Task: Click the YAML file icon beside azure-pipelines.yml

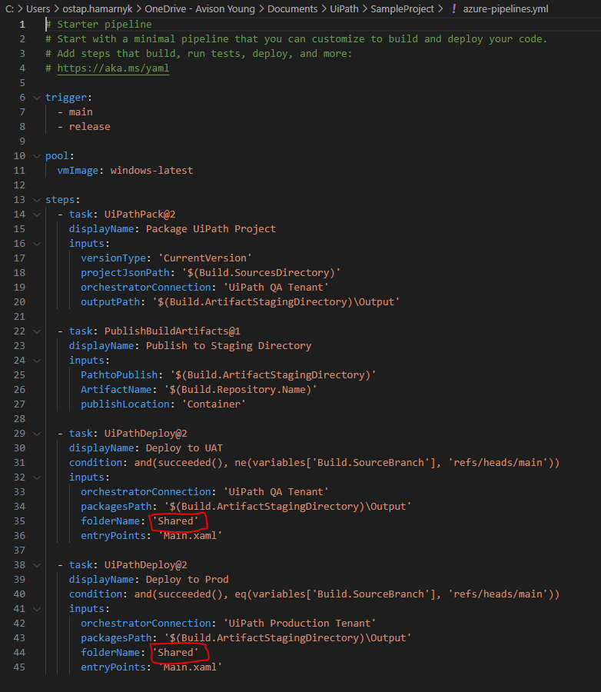Action: click(453, 8)
